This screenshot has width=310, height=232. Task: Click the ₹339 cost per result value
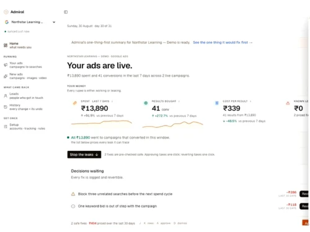[x=231, y=108]
